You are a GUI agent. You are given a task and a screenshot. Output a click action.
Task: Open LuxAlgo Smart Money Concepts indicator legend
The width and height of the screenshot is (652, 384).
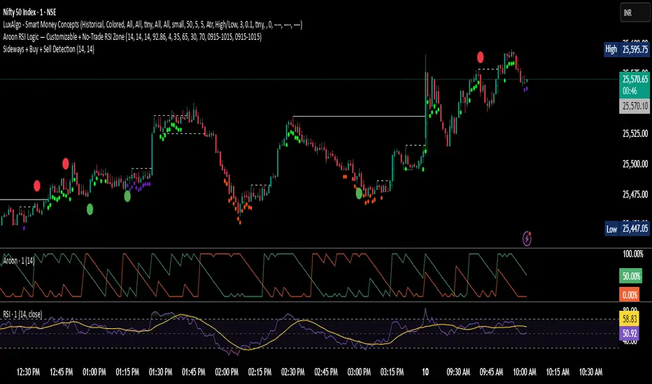tap(153, 24)
